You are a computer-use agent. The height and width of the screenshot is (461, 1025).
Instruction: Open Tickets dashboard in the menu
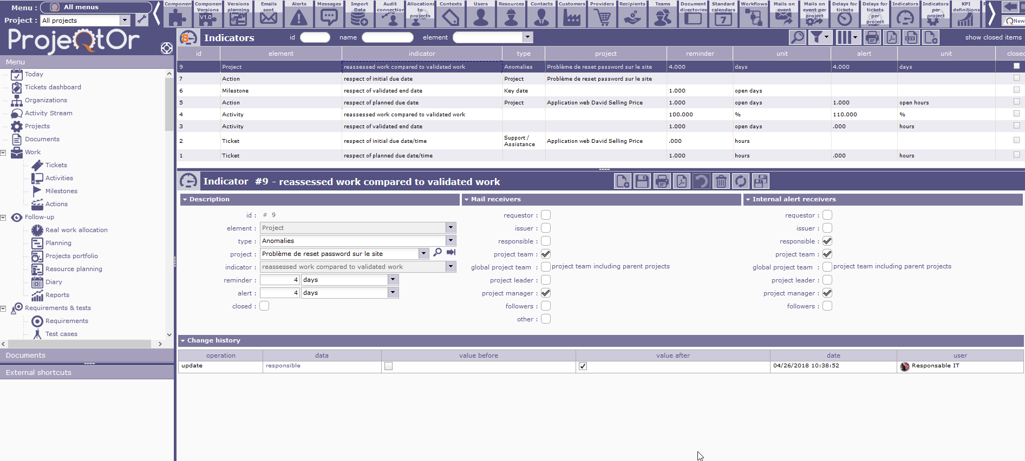pyautogui.click(x=53, y=87)
